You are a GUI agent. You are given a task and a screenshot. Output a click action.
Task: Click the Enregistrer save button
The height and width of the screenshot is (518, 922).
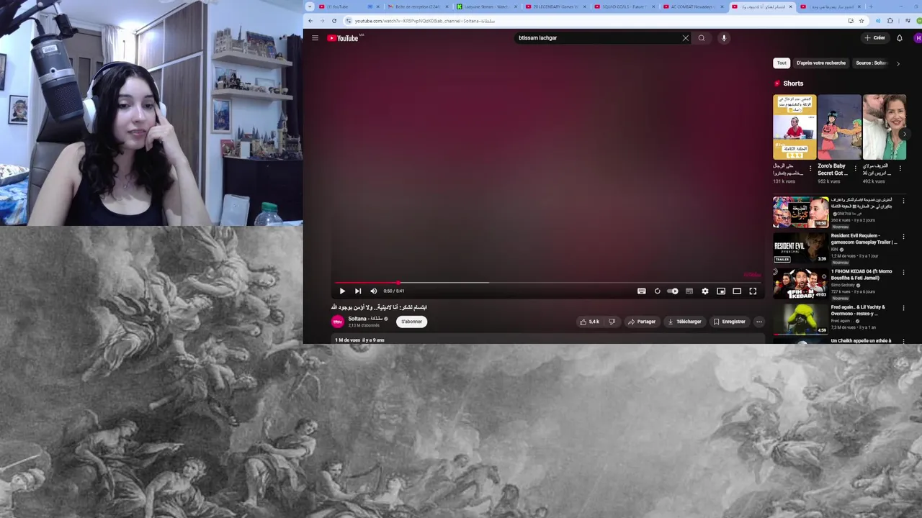[x=730, y=322]
